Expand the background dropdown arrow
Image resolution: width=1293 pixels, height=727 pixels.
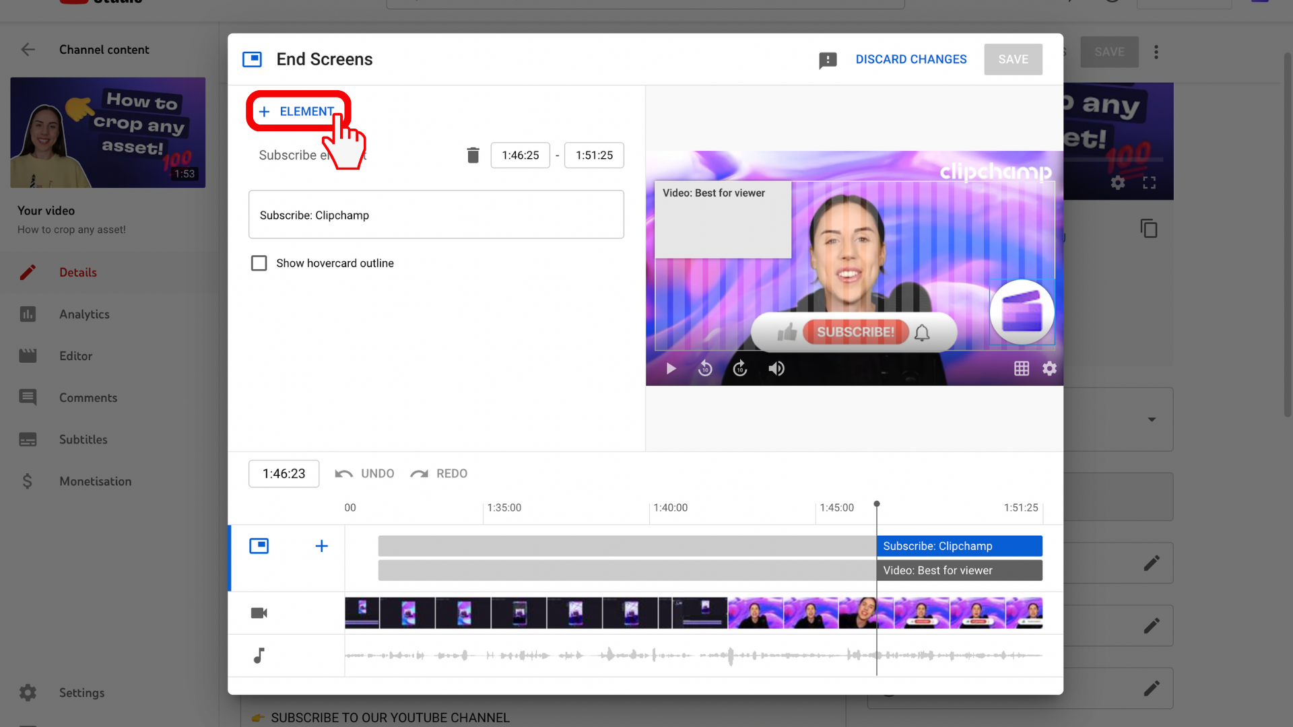click(x=1152, y=419)
